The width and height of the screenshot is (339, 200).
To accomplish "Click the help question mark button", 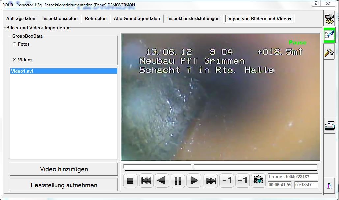I will pyautogui.click(x=316, y=3).
